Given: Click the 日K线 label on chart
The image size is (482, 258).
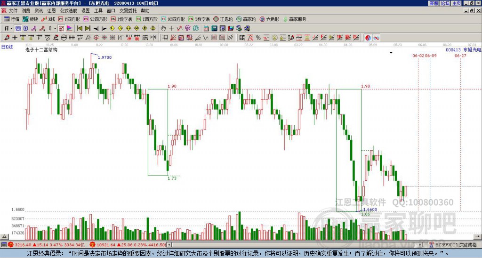Looking at the screenshot, I should [x=7, y=47].
